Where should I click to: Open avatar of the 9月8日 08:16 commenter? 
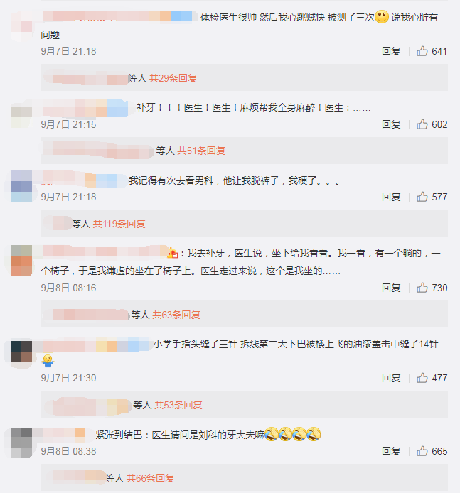[x=21, y=260]
